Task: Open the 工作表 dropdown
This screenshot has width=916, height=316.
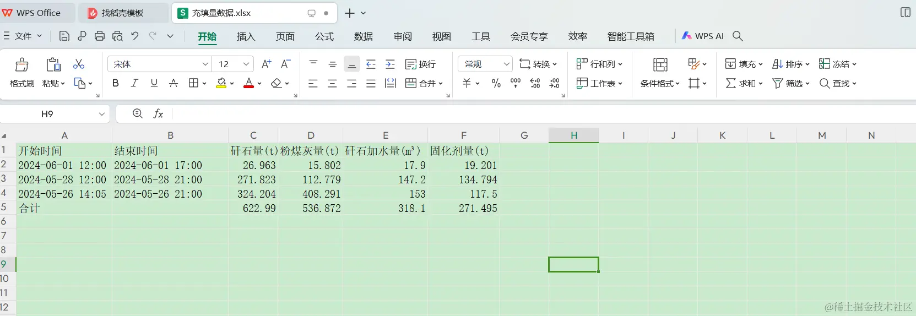Action: tap(599, 83)
